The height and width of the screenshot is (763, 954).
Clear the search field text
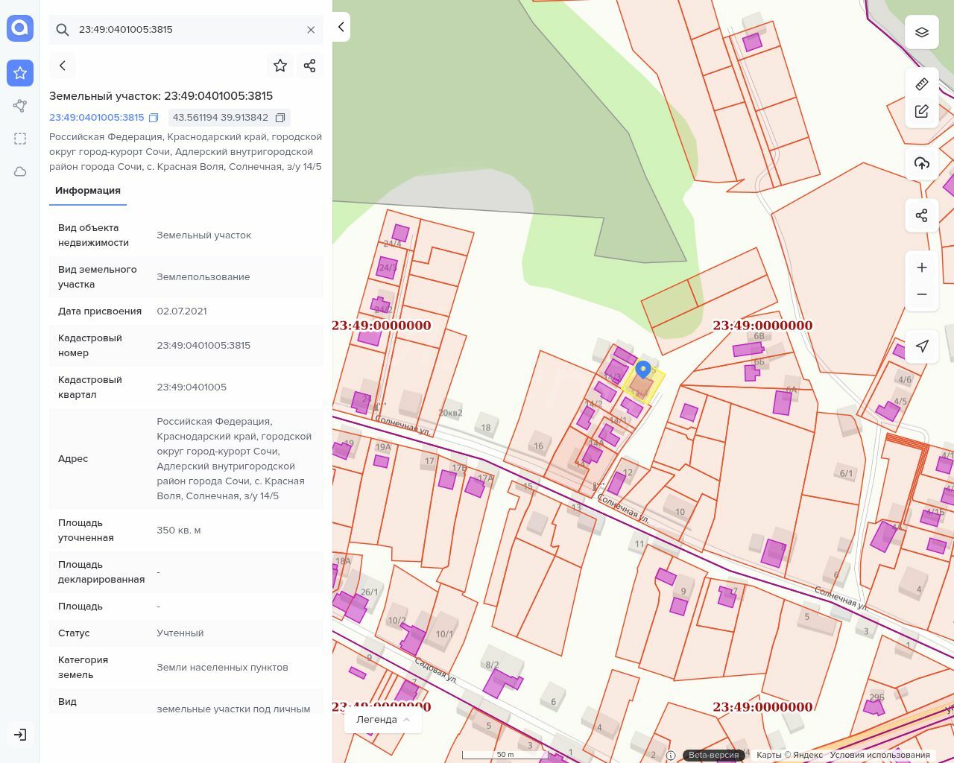coord(311,30)
